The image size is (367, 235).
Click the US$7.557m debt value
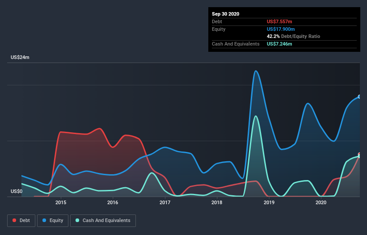click(279, 21)
